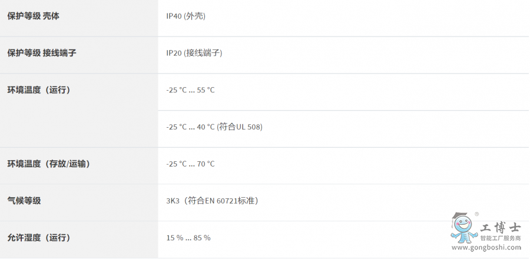Select the 环境温度（运行）label

pos(39,90)
